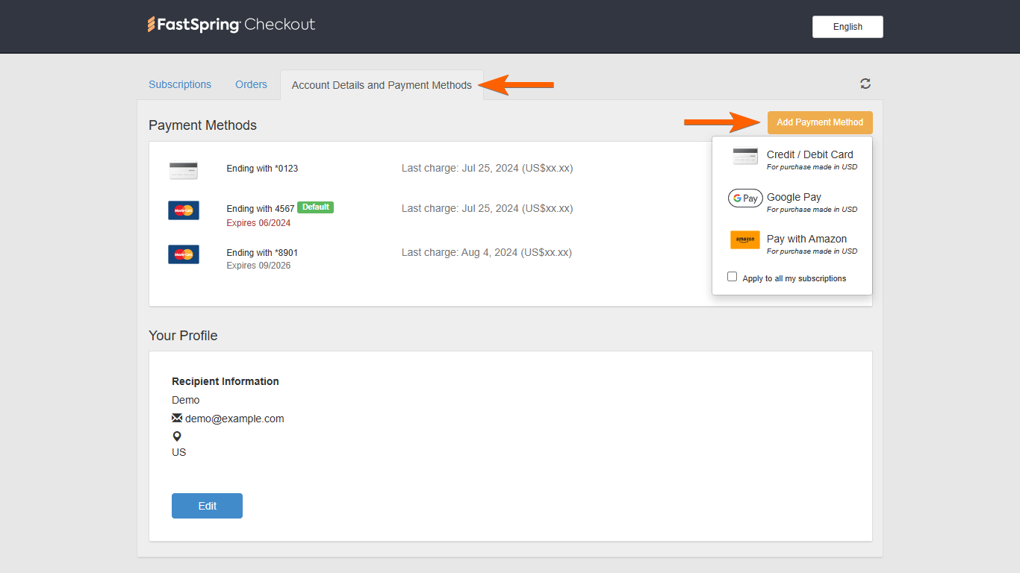Click the green Default badge
1020x573 pixels.
(315, 207)
